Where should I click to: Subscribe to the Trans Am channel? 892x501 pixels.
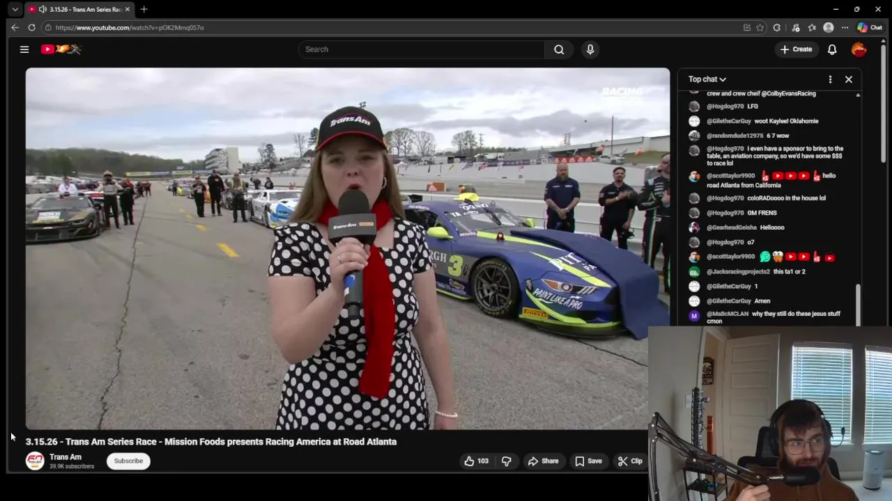pyautogui.click(x=128, y=461)
